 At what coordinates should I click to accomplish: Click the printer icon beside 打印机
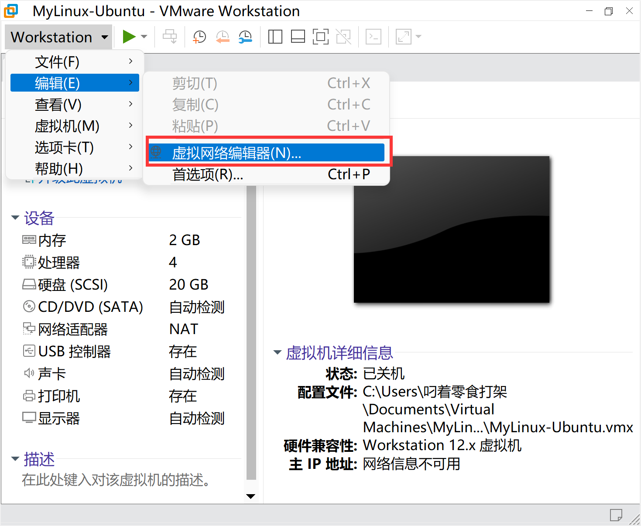[29, 396]
